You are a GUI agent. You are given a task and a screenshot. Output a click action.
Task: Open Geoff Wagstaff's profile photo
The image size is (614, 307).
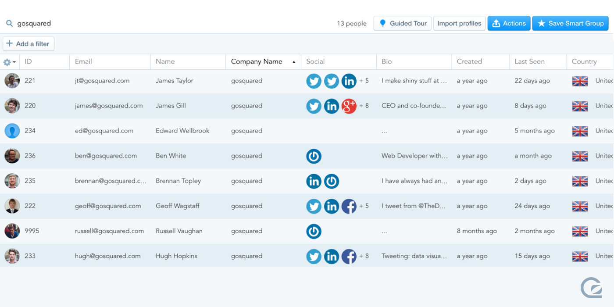coord(12,206)
